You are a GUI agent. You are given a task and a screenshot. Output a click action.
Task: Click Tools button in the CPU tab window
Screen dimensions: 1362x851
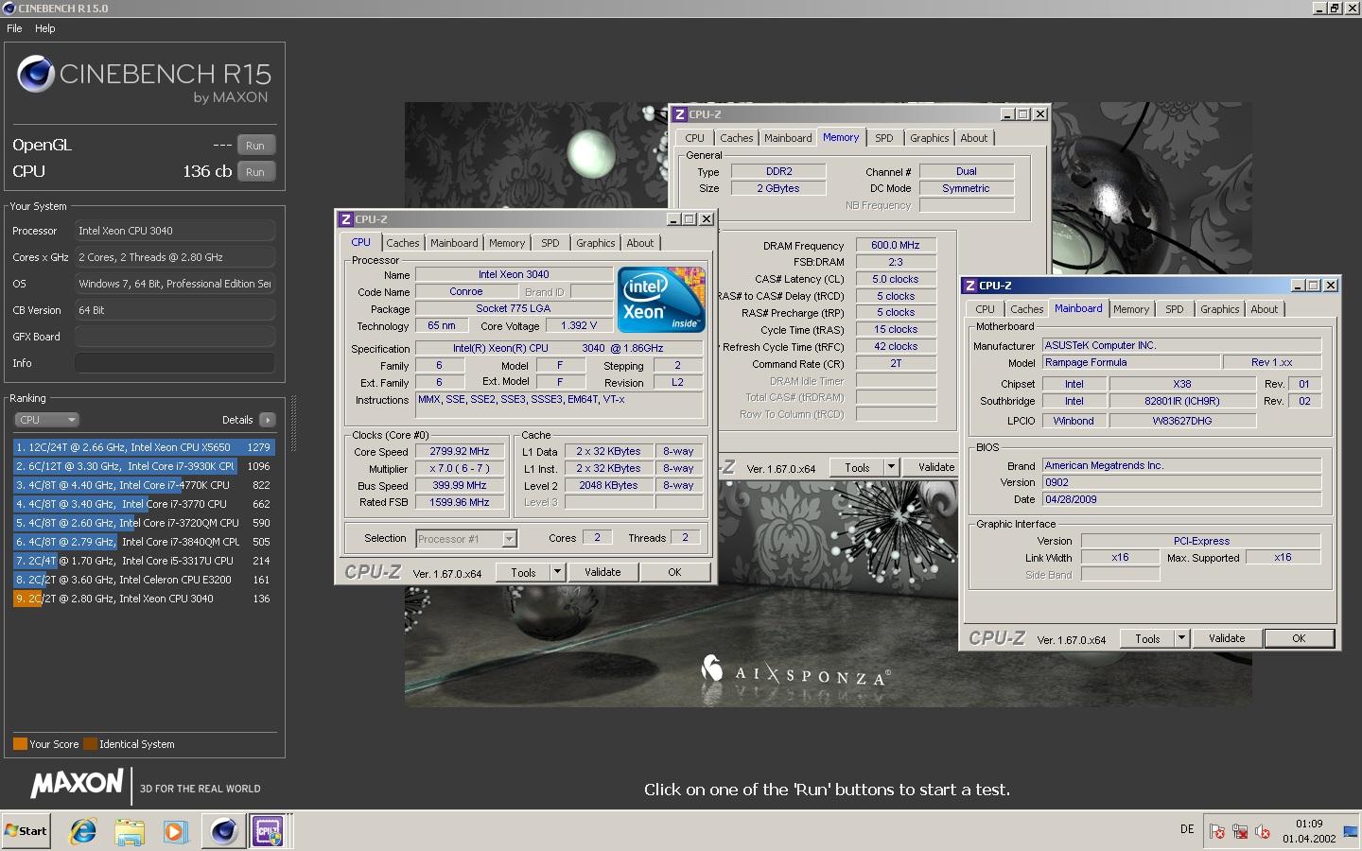523,572
